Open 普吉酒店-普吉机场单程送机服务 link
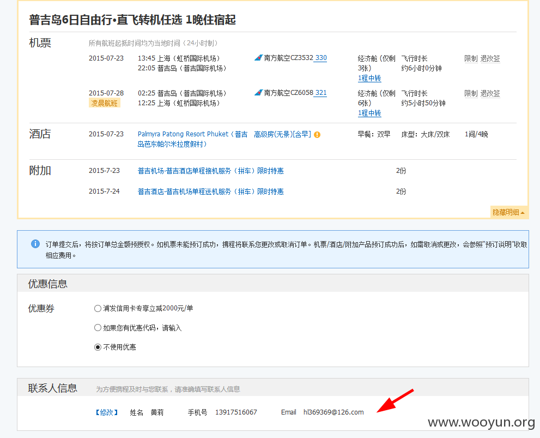 click(210, 191)
